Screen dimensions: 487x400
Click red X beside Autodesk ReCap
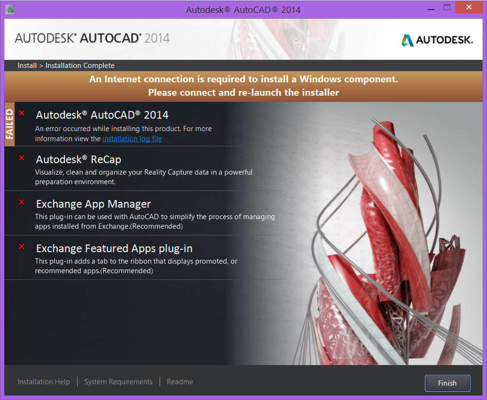pyautogui.click(x=21, y=158)
